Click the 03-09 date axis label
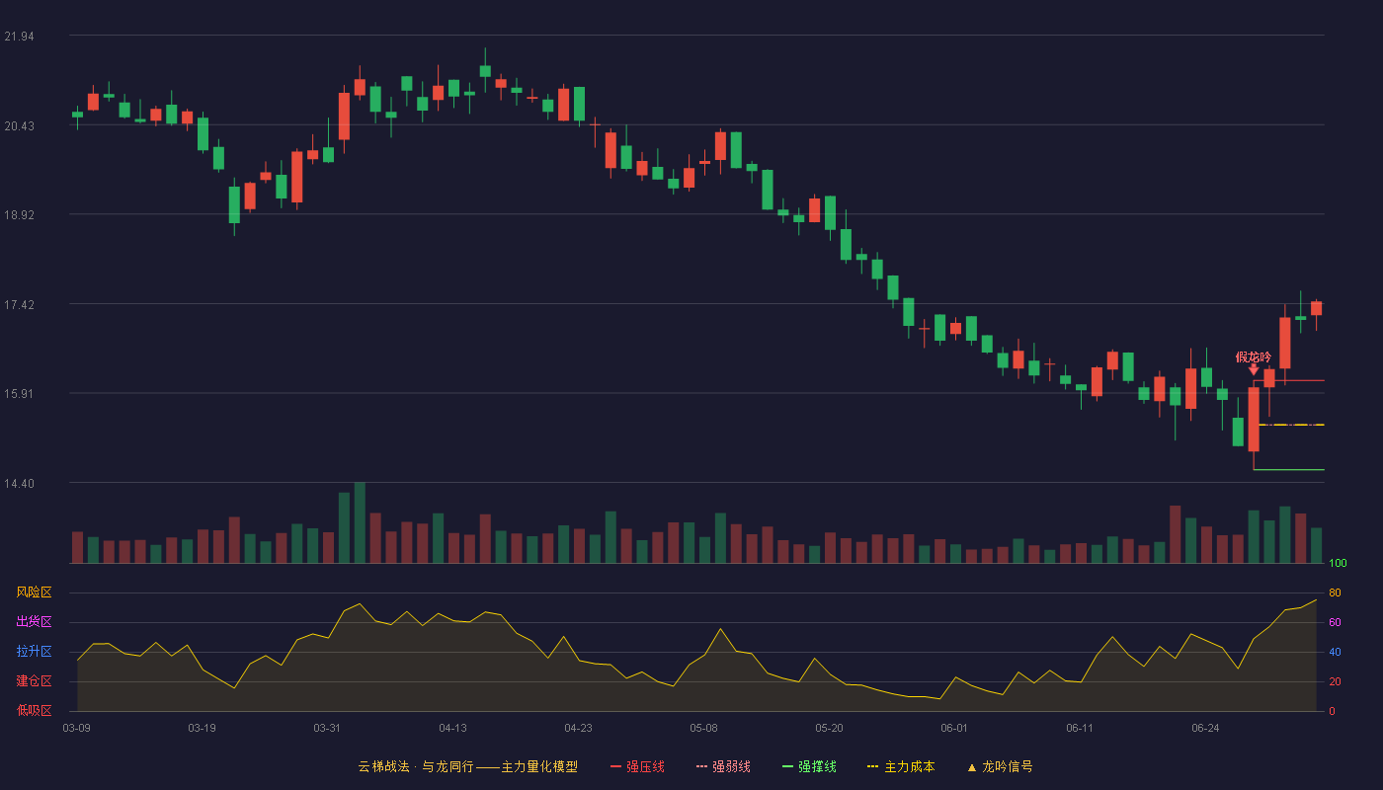The image size is (1383, 790). pyautogui.click(x=77, y=728)
